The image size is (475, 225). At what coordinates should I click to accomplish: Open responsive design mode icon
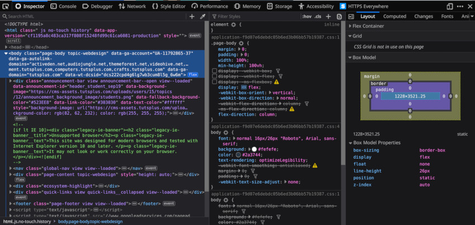coord(449,6)
